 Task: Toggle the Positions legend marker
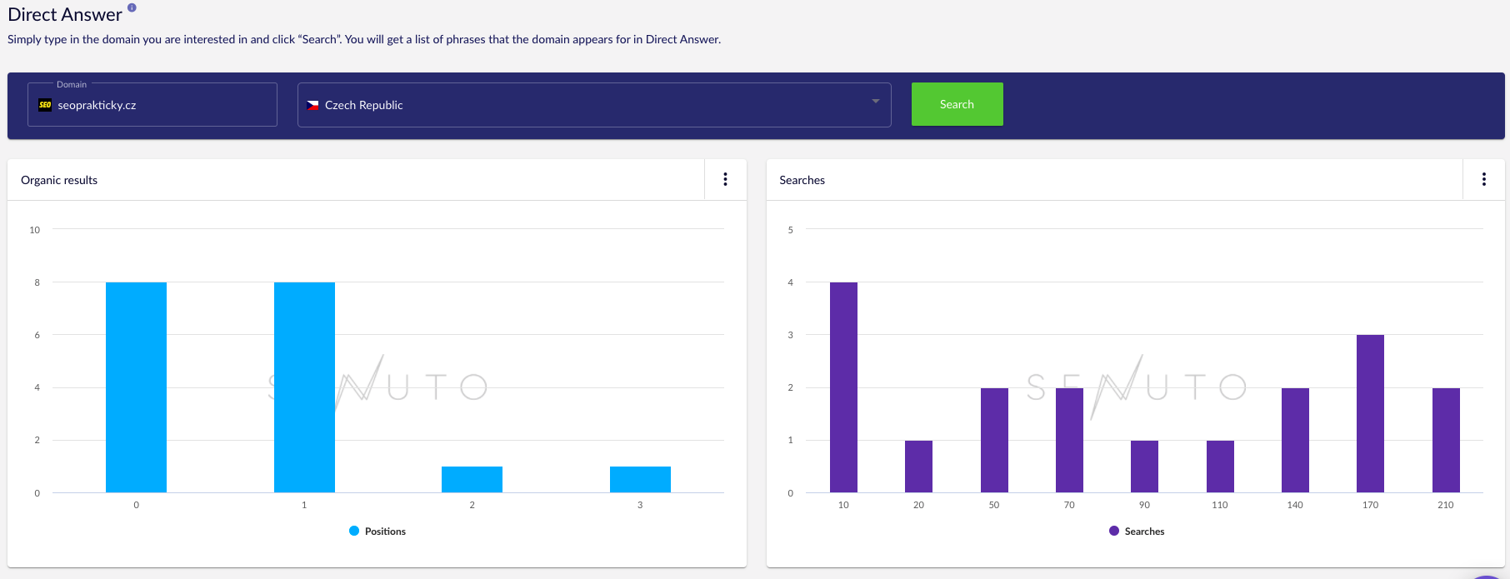pyautogui.click(x=354, y=531)
